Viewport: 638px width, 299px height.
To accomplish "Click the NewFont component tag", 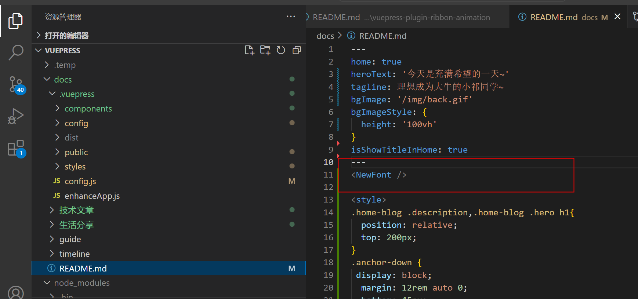I will point(379,175).
